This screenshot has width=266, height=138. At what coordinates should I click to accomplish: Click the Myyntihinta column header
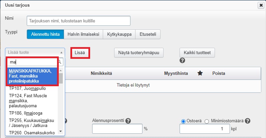click(176, 73)
